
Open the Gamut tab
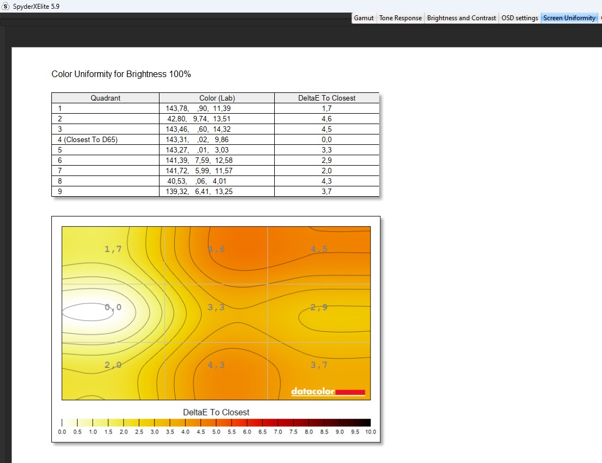tap(364, 18)
